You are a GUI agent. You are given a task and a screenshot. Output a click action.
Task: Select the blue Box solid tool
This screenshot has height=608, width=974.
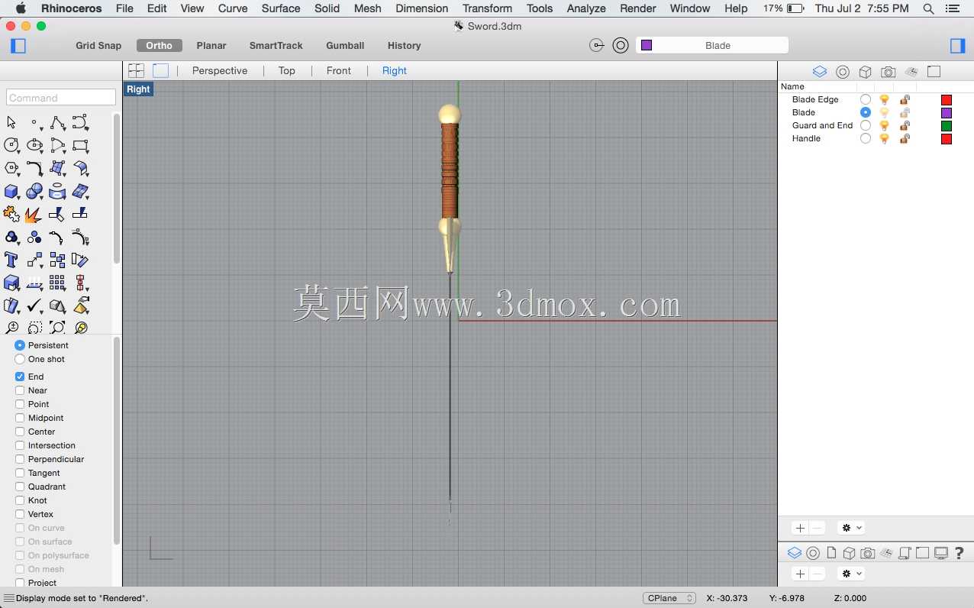(11, 191)
